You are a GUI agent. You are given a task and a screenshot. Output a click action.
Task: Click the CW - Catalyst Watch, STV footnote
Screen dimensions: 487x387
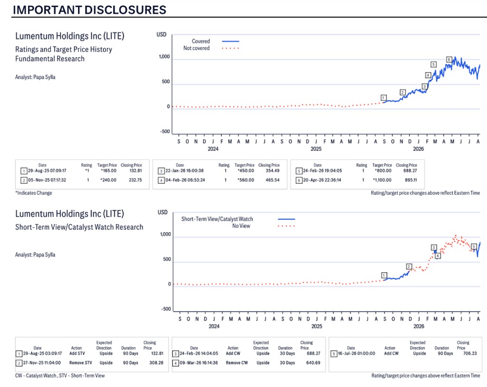pos(60,376)
